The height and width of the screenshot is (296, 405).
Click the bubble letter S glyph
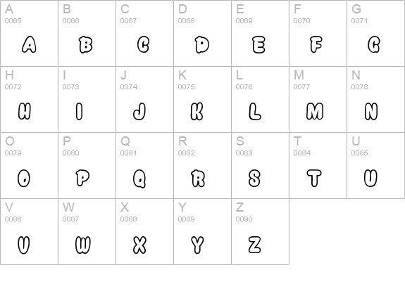tap(254, 178)
